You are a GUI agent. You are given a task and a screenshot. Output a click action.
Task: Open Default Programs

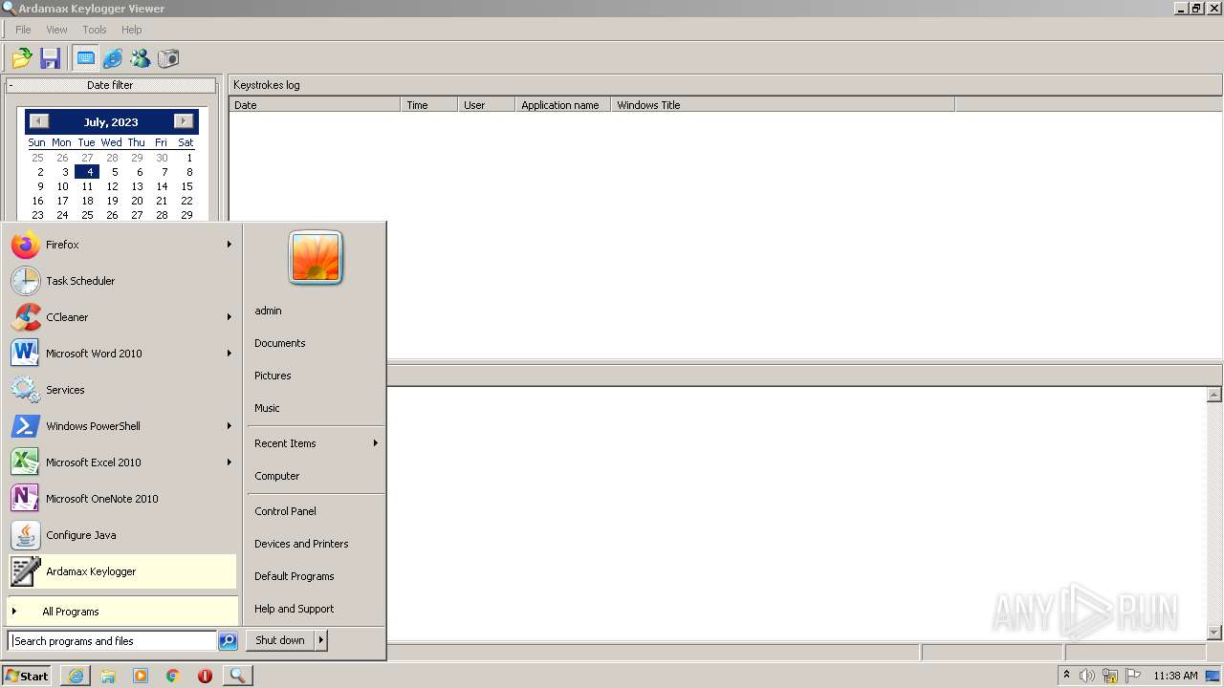316,576
